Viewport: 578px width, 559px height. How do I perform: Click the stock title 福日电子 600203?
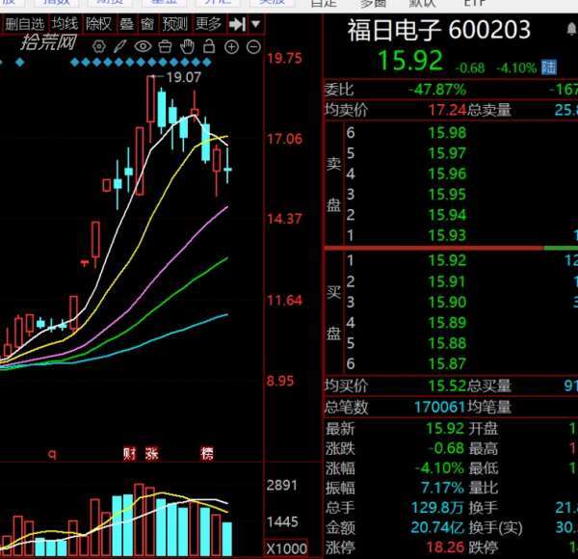coord(439,30)
